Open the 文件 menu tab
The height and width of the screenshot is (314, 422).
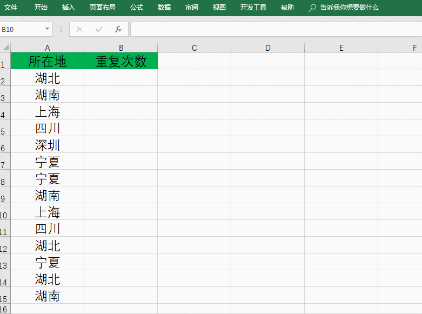pyautogui.click(x=11, y=7)
